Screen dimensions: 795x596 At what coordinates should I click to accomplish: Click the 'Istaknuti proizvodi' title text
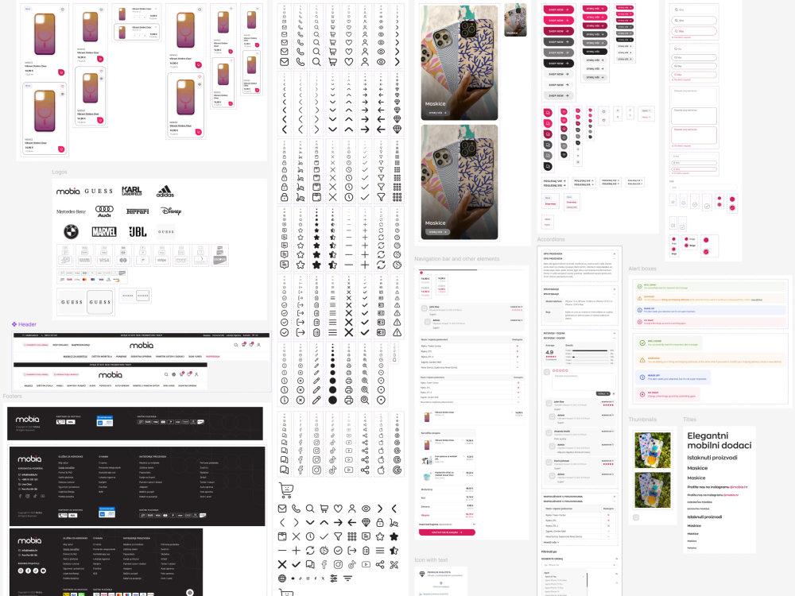click(712, 458)
